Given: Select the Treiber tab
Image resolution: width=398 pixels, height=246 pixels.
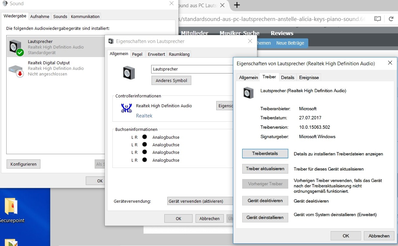Looking at the screenshot, I should (269, 77).
